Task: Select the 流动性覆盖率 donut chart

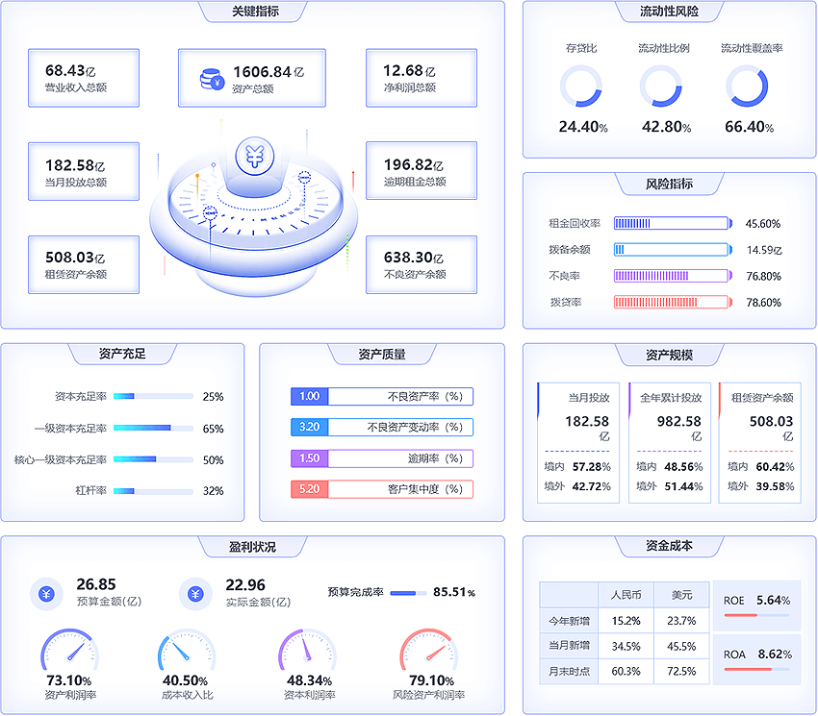Action: coord(747,86)
